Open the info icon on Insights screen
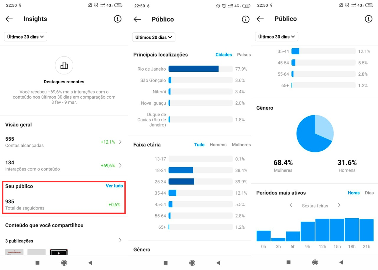 118,19
